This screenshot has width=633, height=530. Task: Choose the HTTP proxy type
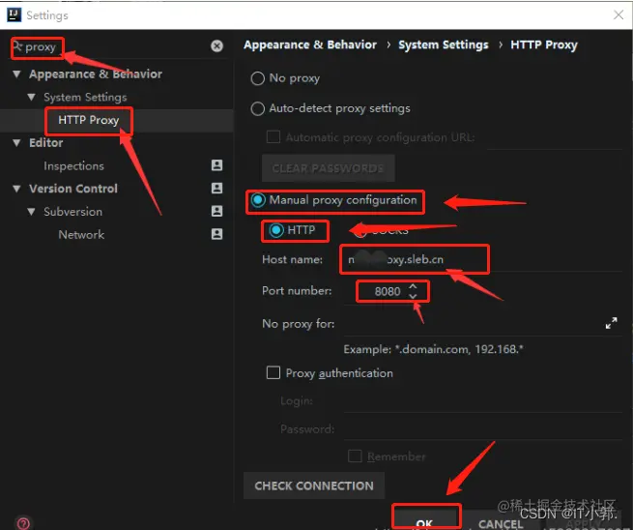[276, 230]
